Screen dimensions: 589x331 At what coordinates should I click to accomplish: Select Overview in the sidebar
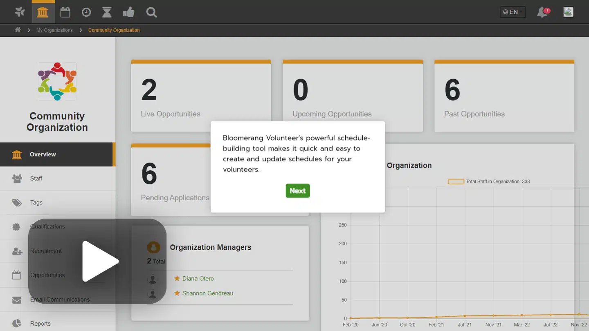coord(57,154)
